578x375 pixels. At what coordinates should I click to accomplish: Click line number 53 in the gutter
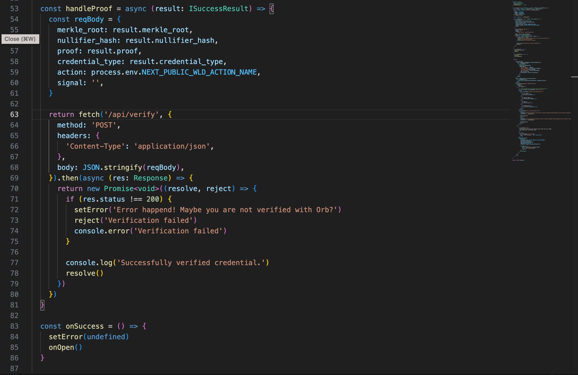tap(14, 9)
